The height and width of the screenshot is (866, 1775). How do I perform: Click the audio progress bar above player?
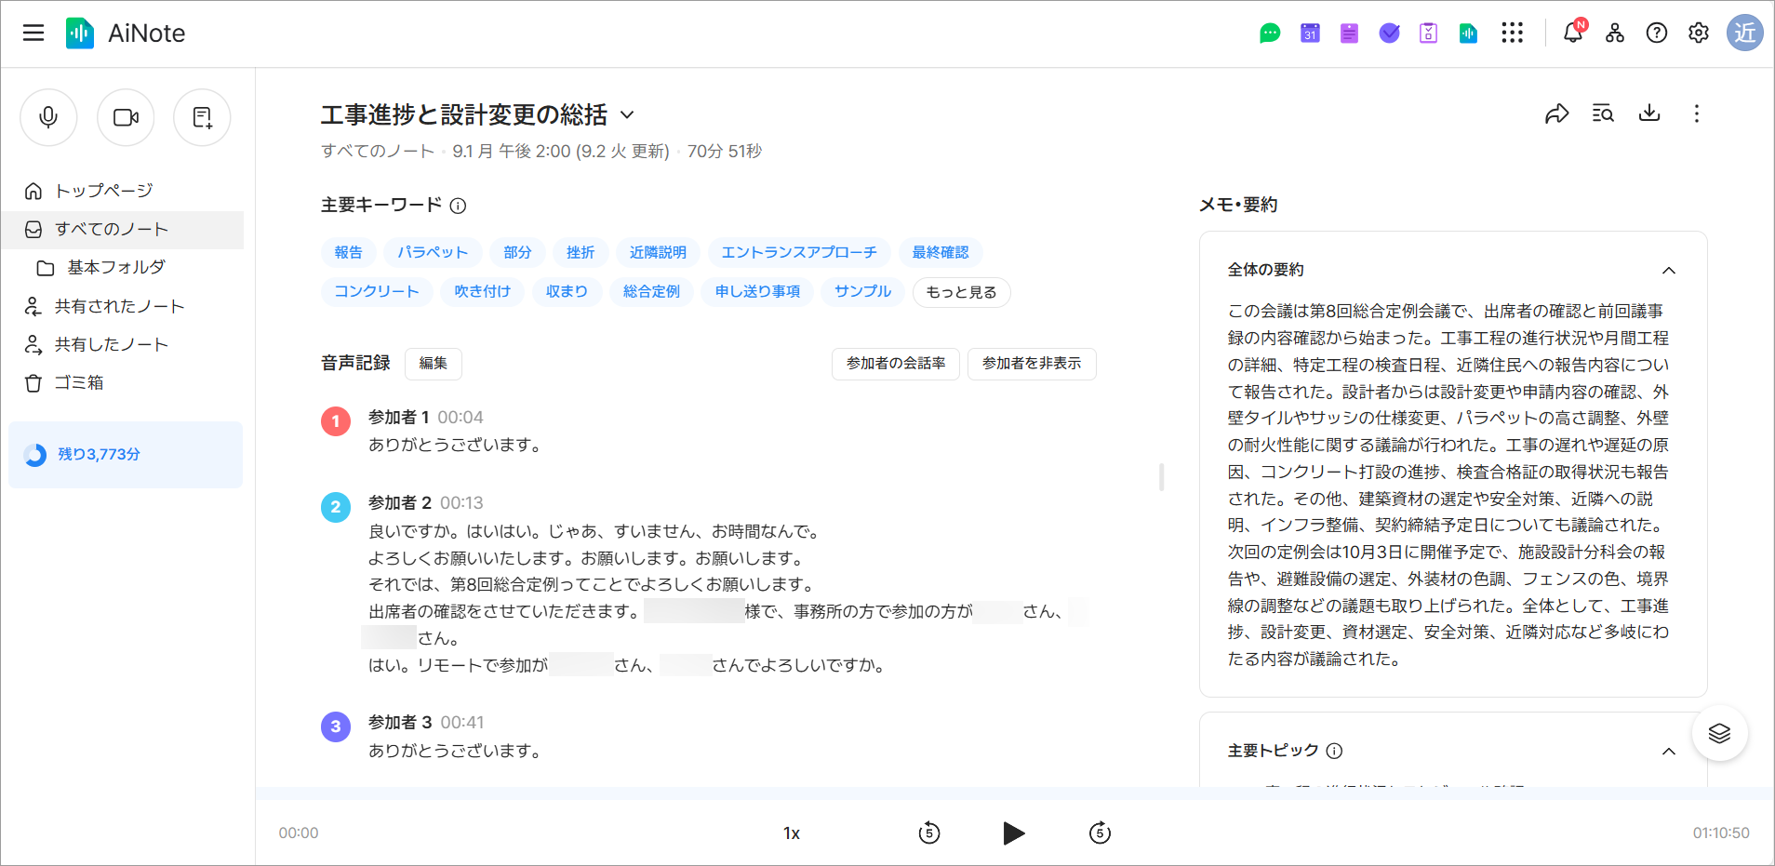[1014, 793]
